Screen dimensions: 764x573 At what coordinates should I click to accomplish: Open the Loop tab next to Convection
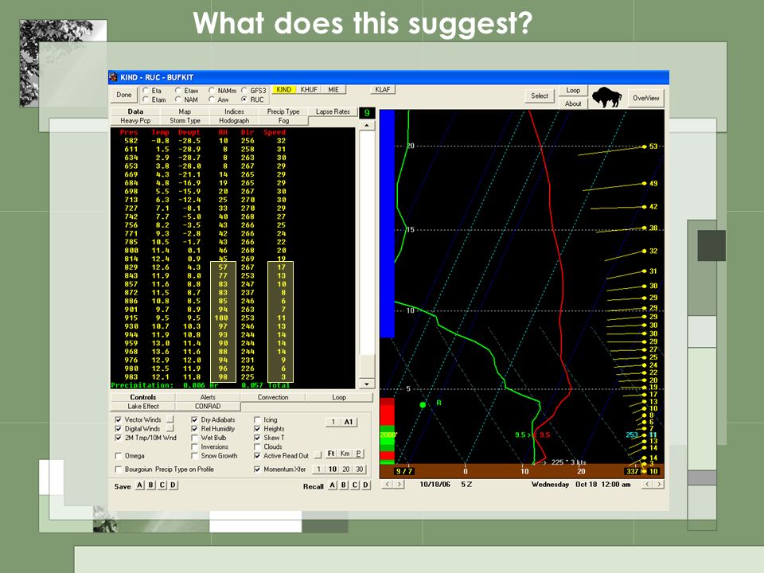pos(339,397)
